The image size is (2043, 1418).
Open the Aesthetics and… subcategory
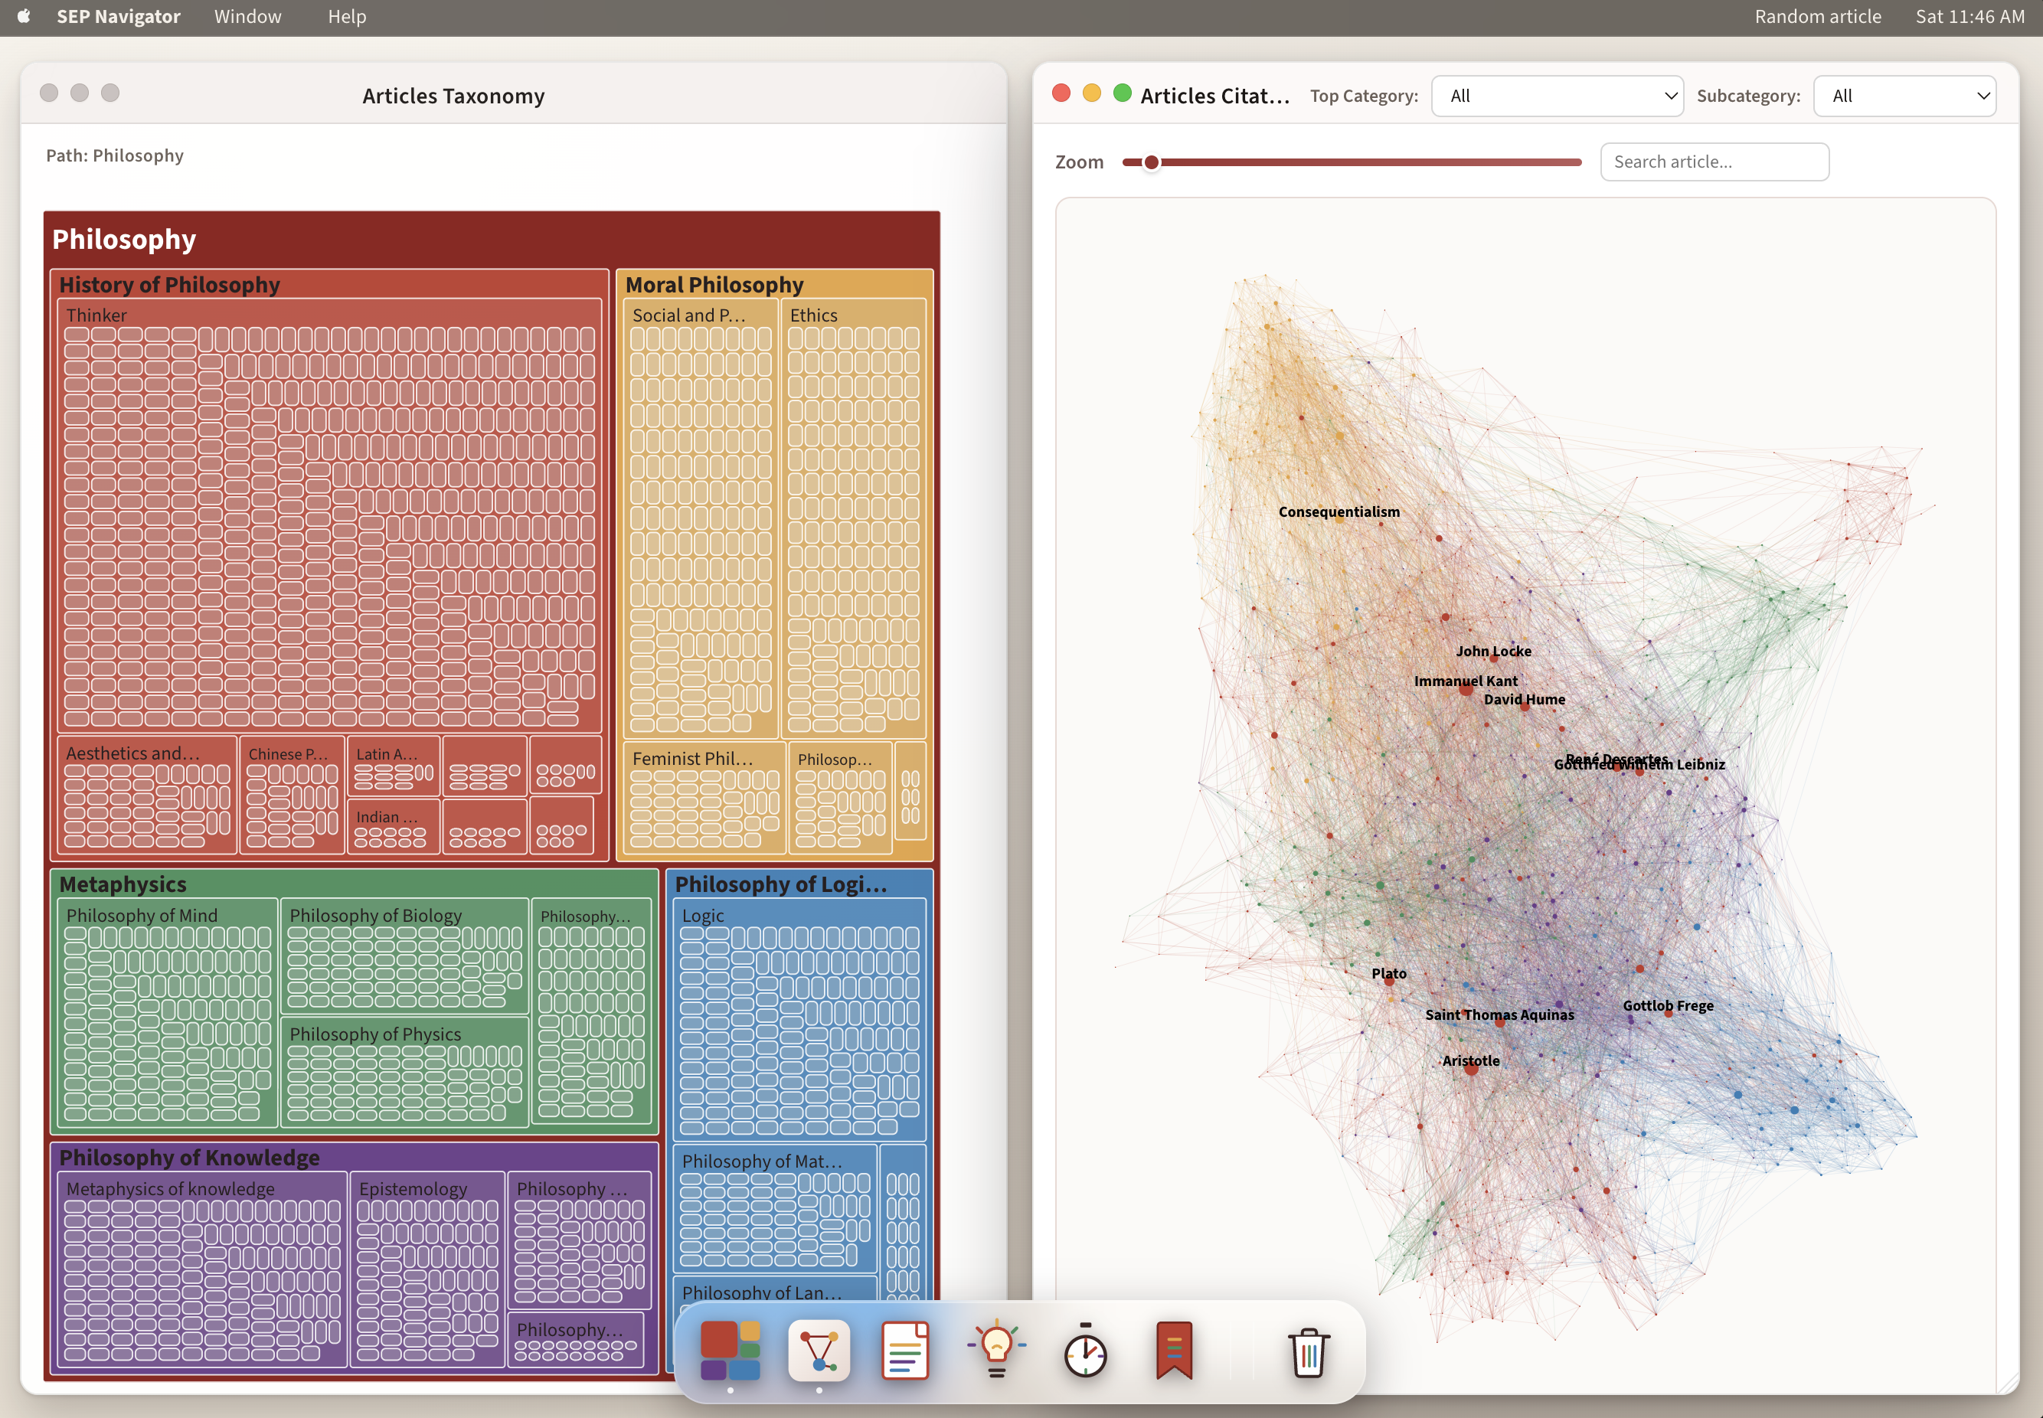132,753
